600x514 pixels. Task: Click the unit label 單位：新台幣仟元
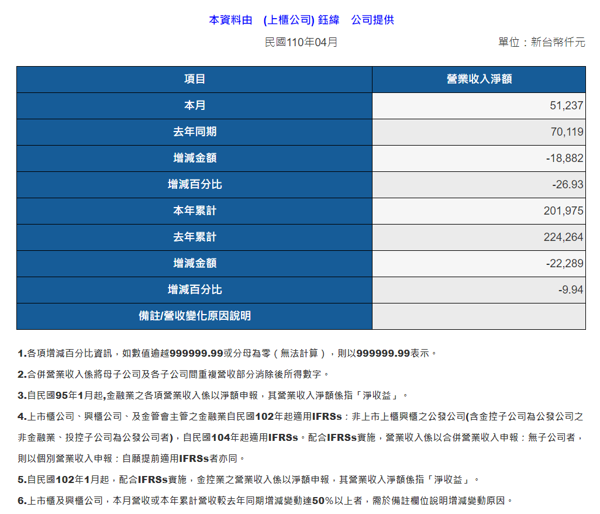click(542, 42)
